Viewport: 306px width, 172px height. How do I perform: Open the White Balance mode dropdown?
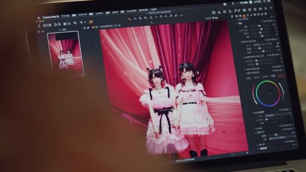262,44
